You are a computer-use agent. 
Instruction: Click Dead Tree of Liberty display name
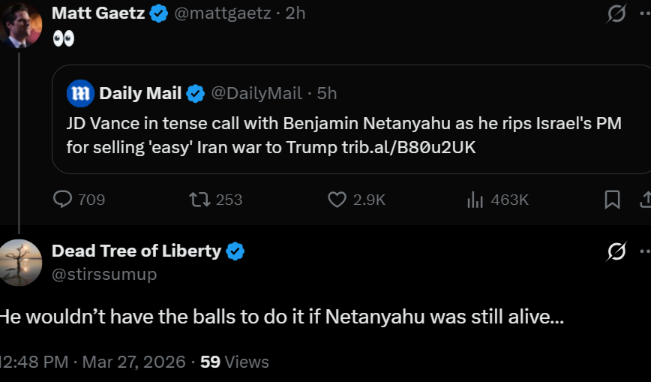136,251
